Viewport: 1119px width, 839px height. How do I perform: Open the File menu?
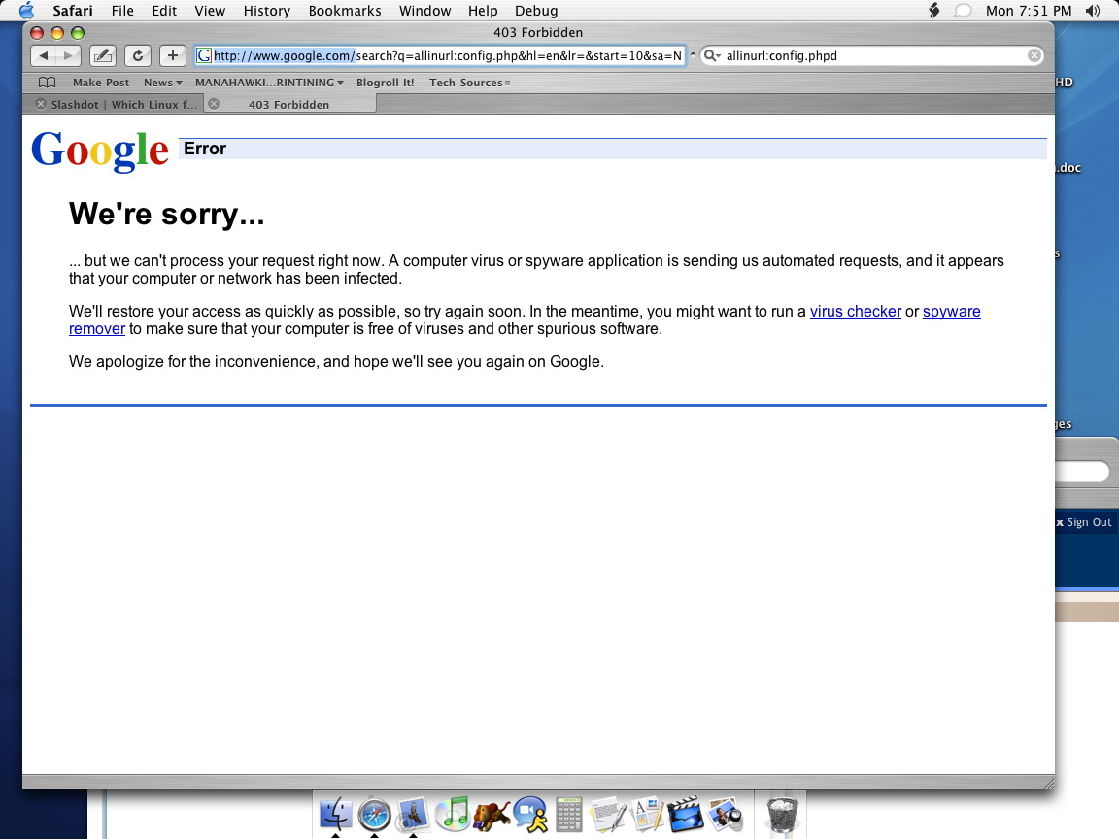point(122,10)
